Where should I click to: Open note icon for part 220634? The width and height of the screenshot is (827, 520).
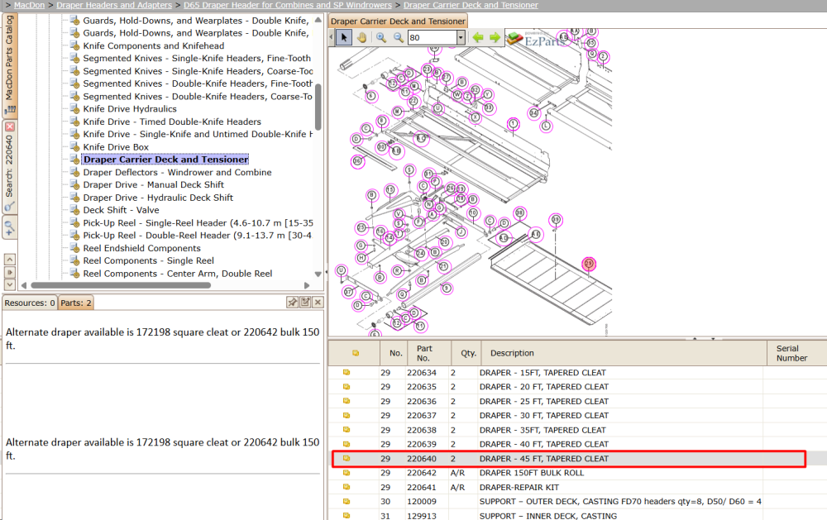[347, 372]
